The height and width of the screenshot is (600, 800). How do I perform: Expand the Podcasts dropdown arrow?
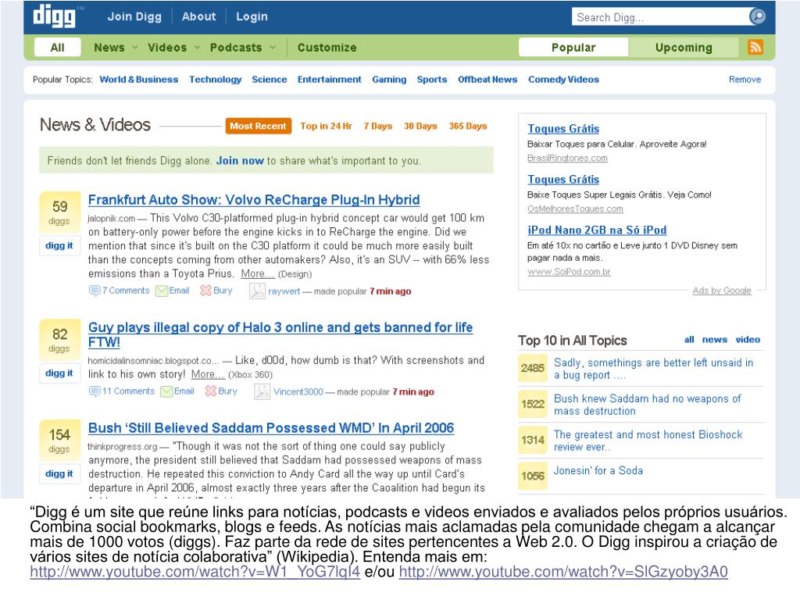(273, 48)
